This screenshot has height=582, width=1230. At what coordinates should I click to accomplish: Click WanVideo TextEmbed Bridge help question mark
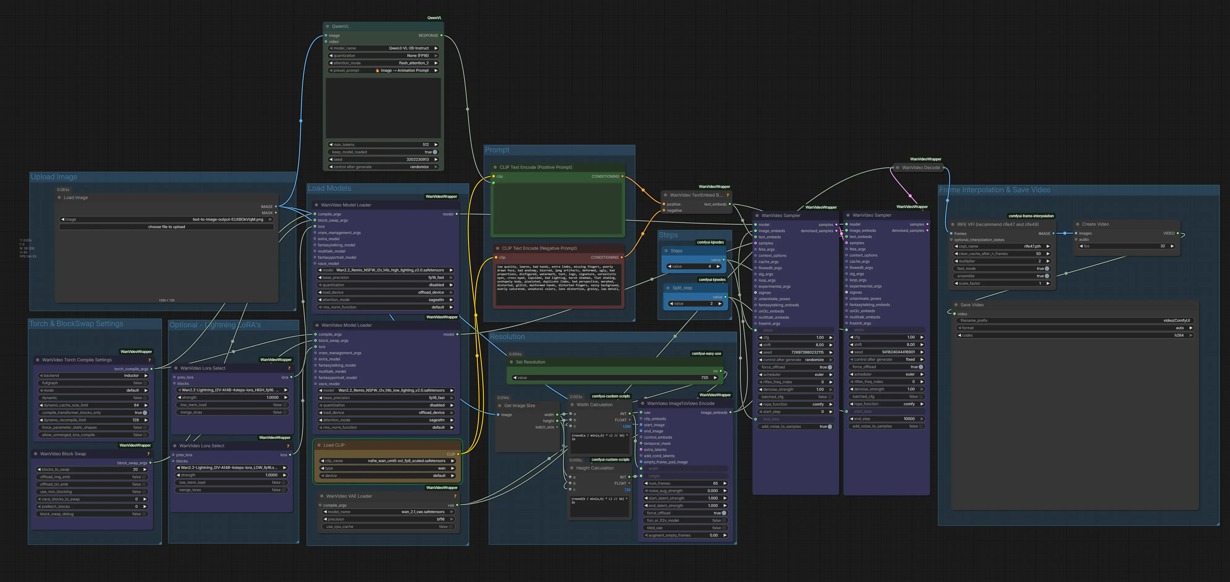click(x=728, y=195)
